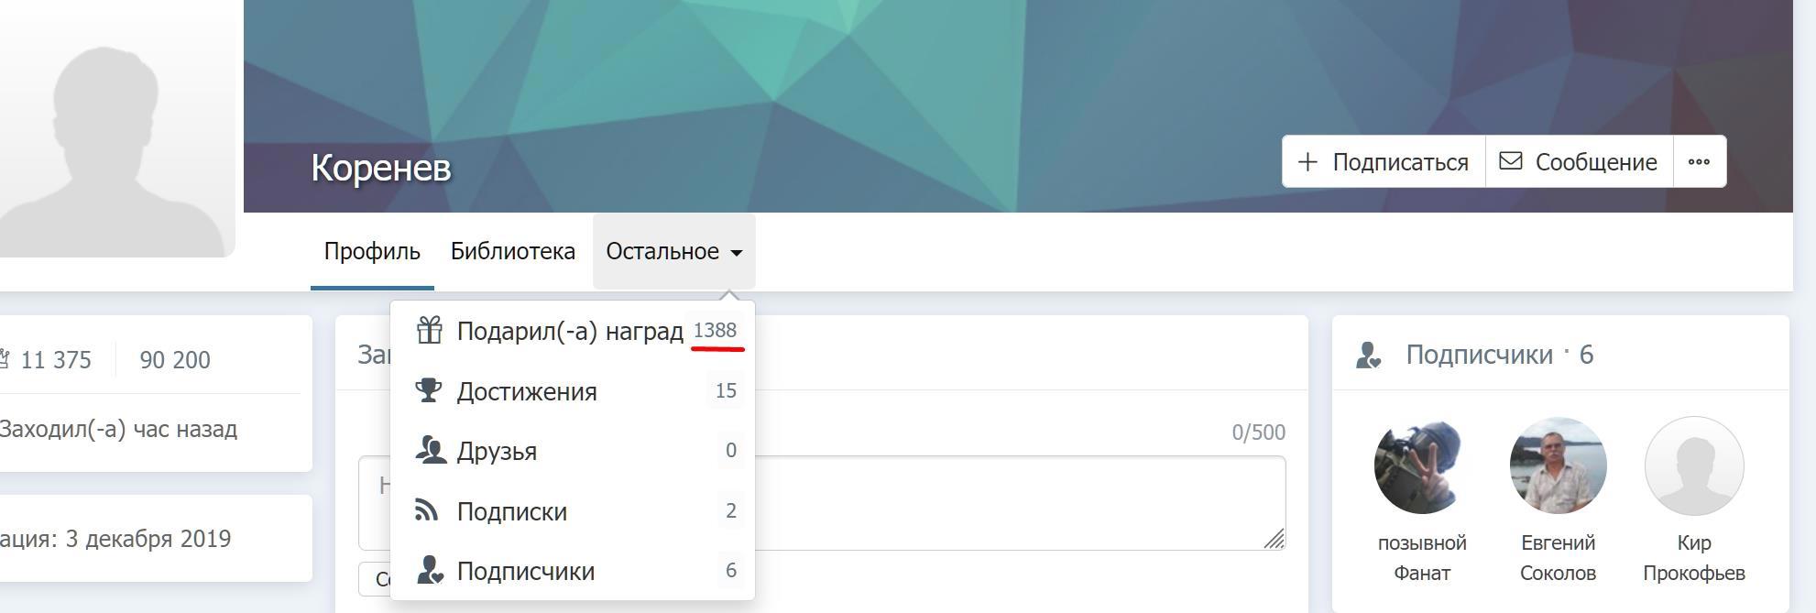Open the three-dots more actions menu
Image resolution: width=1816 pixels, height=613 pixels.
tap(1699, 161)
